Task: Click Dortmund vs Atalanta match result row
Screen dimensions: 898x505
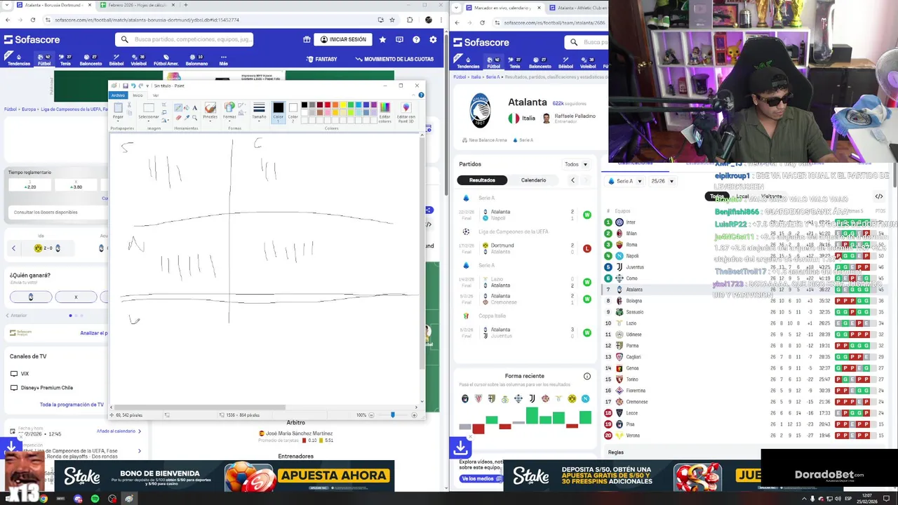Action: coord(526,248)
